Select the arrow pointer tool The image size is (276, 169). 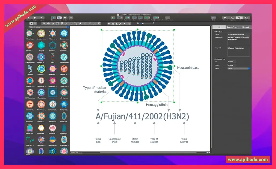31,24
